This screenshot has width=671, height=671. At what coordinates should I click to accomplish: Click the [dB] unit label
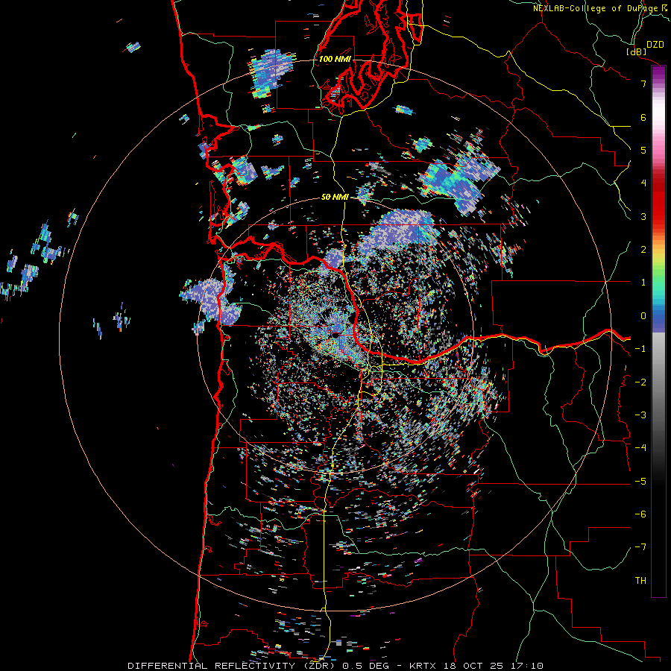point(636,51)
